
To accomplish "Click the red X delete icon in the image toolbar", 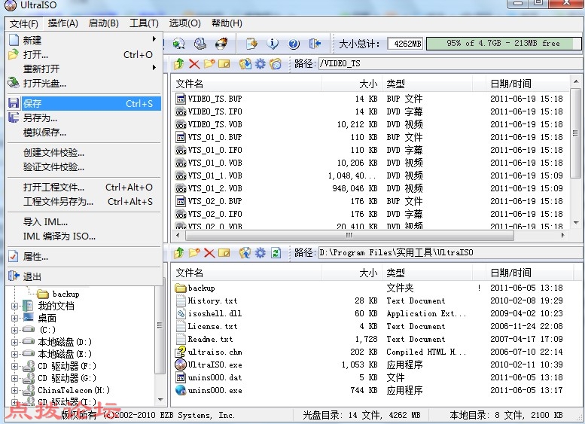I will 194,64.
